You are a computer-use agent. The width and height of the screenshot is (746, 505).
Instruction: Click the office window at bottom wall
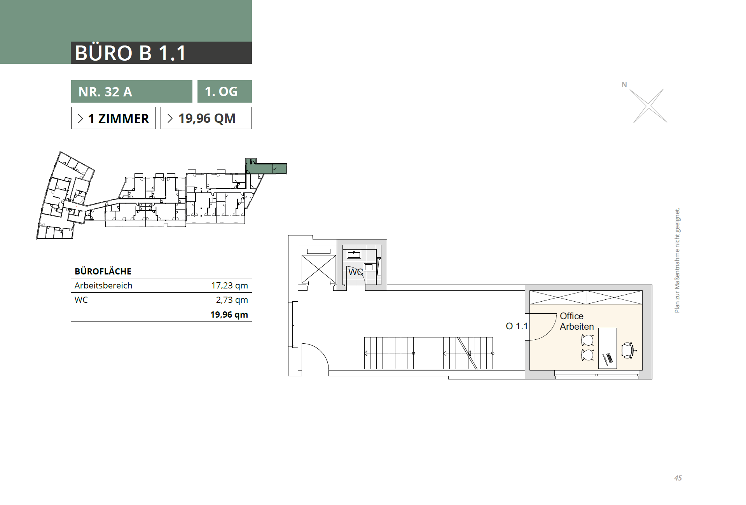click(597, 374)
